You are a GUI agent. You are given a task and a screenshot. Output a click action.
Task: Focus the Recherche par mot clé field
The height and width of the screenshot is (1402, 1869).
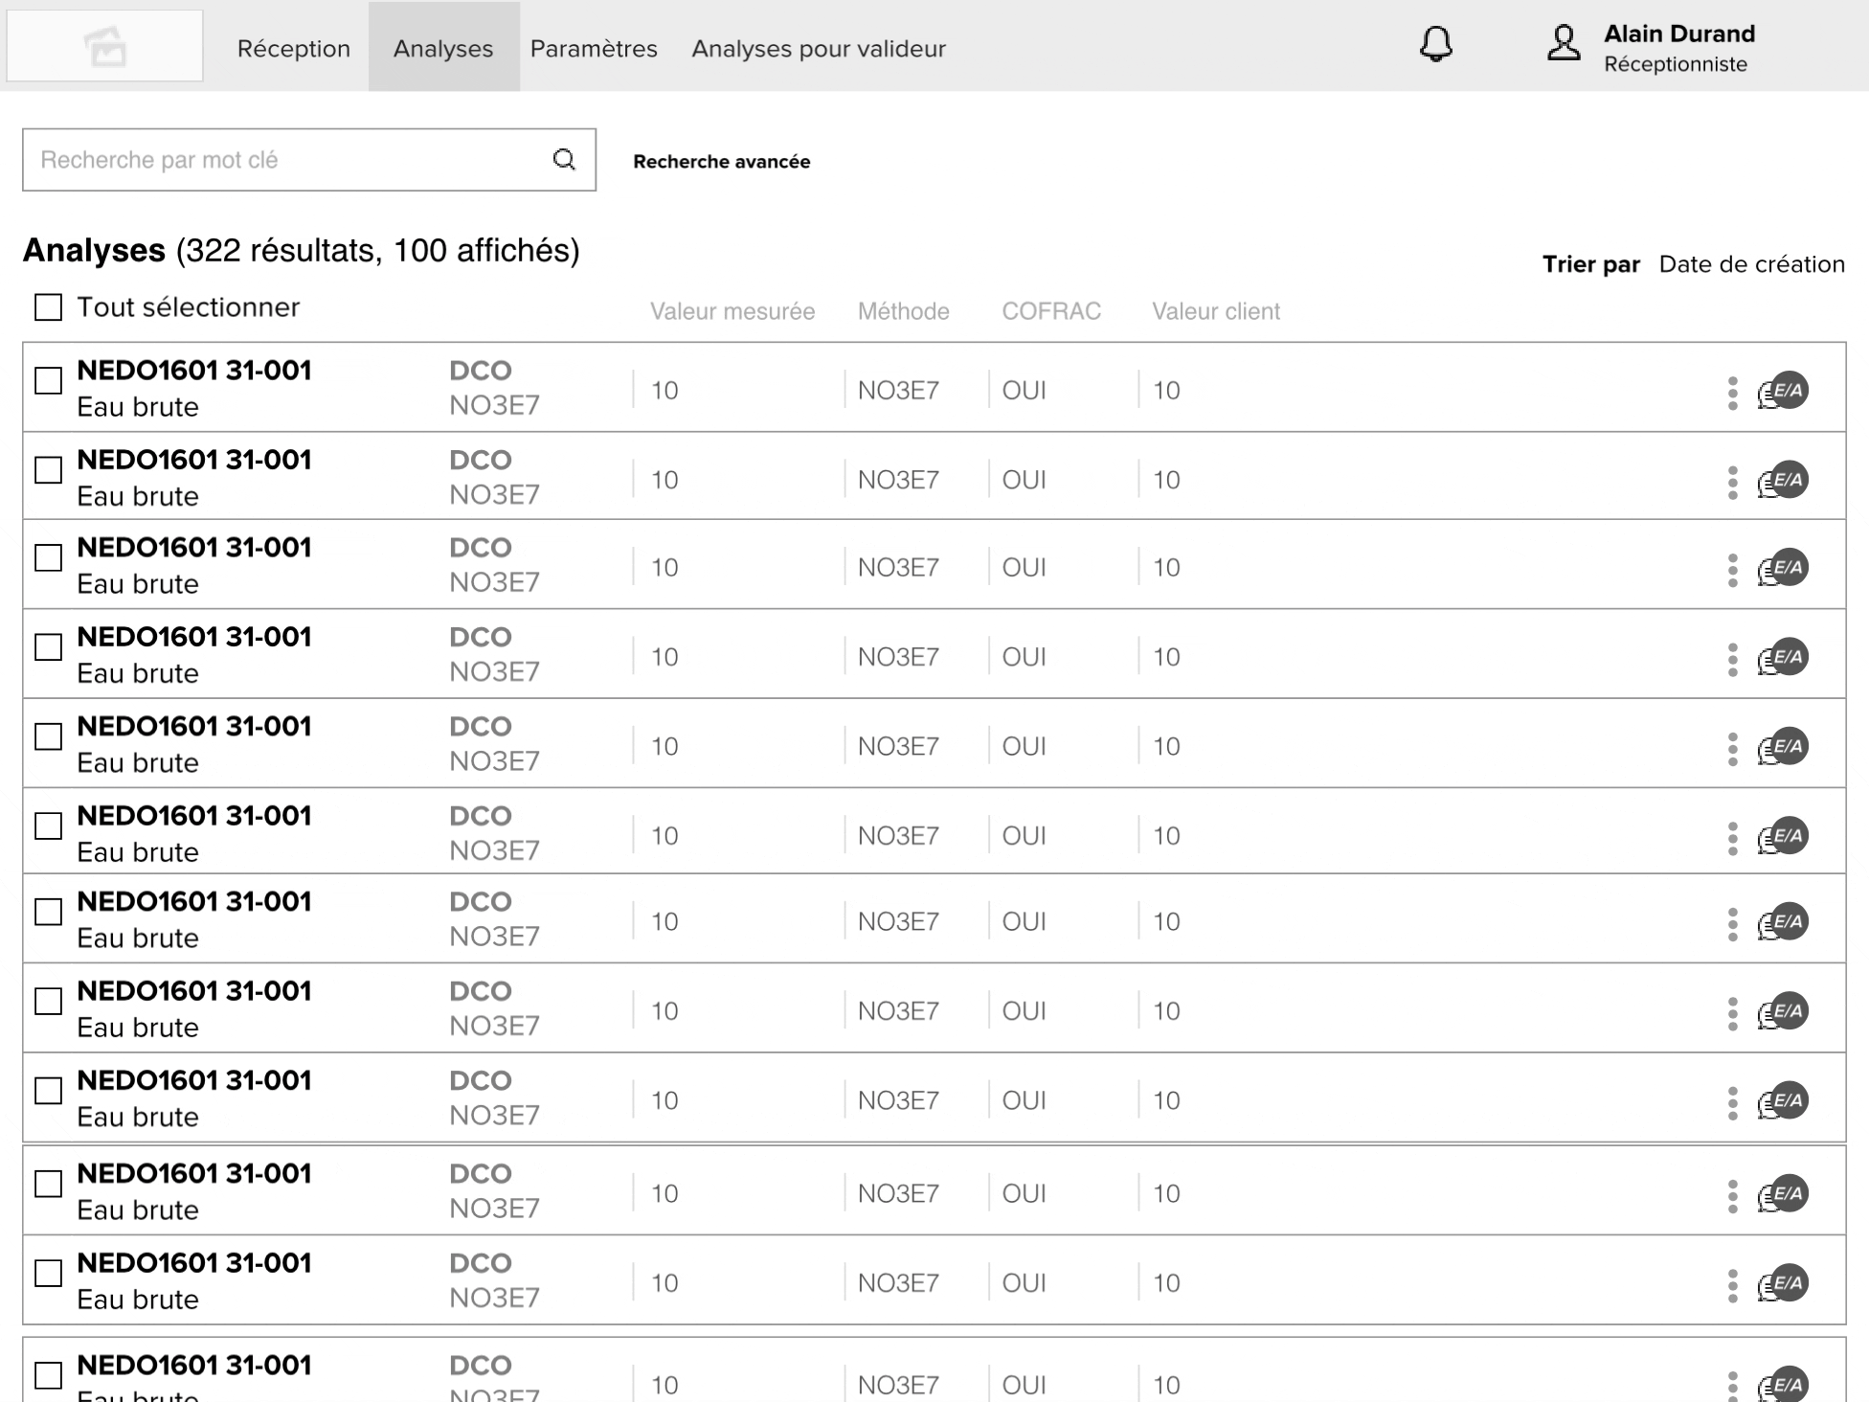(x=287, y=159)
